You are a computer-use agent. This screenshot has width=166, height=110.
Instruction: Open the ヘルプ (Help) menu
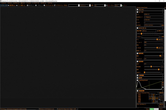[x=50, y=3]
